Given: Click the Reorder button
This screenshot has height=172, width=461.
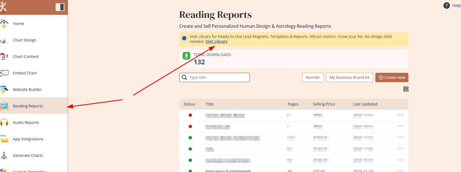Looking at the screenshot, I should click(313, 77).
